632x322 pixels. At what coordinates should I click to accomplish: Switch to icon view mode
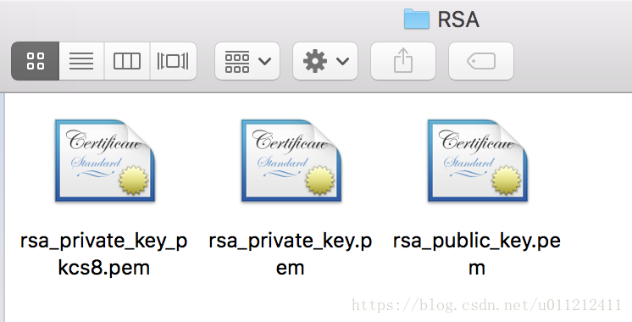(x=36, y=61)
